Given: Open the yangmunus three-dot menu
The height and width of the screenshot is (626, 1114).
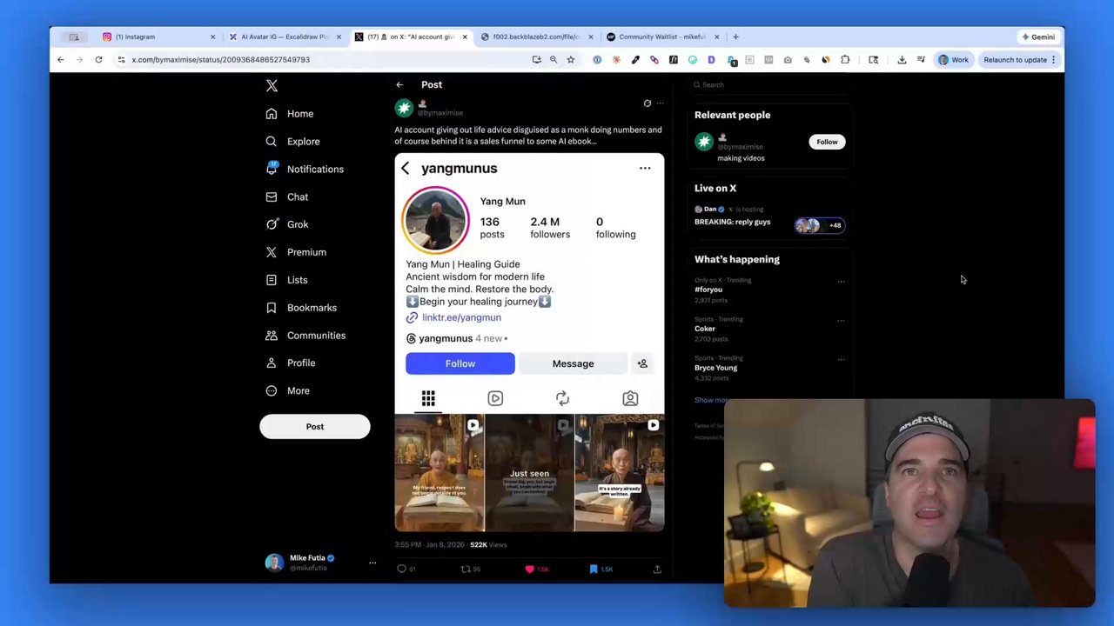Looking at the screenshot, I should [x=645, y=169].
